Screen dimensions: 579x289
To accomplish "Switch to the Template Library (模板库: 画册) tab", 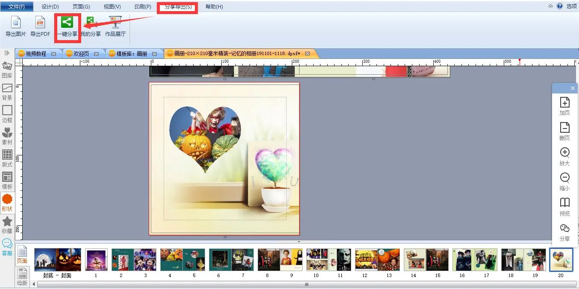I will coord(132,54).
